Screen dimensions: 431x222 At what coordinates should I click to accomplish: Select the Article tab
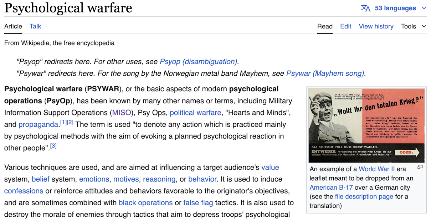tap(13, 26)
